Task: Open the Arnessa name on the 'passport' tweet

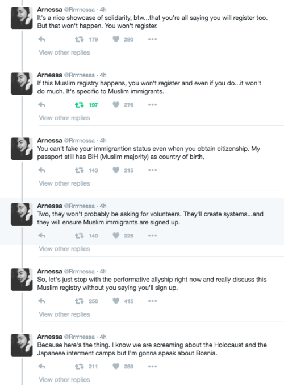Action: [50, 141]
